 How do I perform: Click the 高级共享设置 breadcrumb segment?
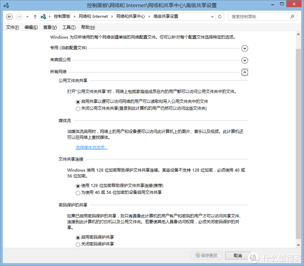point(166,17)
